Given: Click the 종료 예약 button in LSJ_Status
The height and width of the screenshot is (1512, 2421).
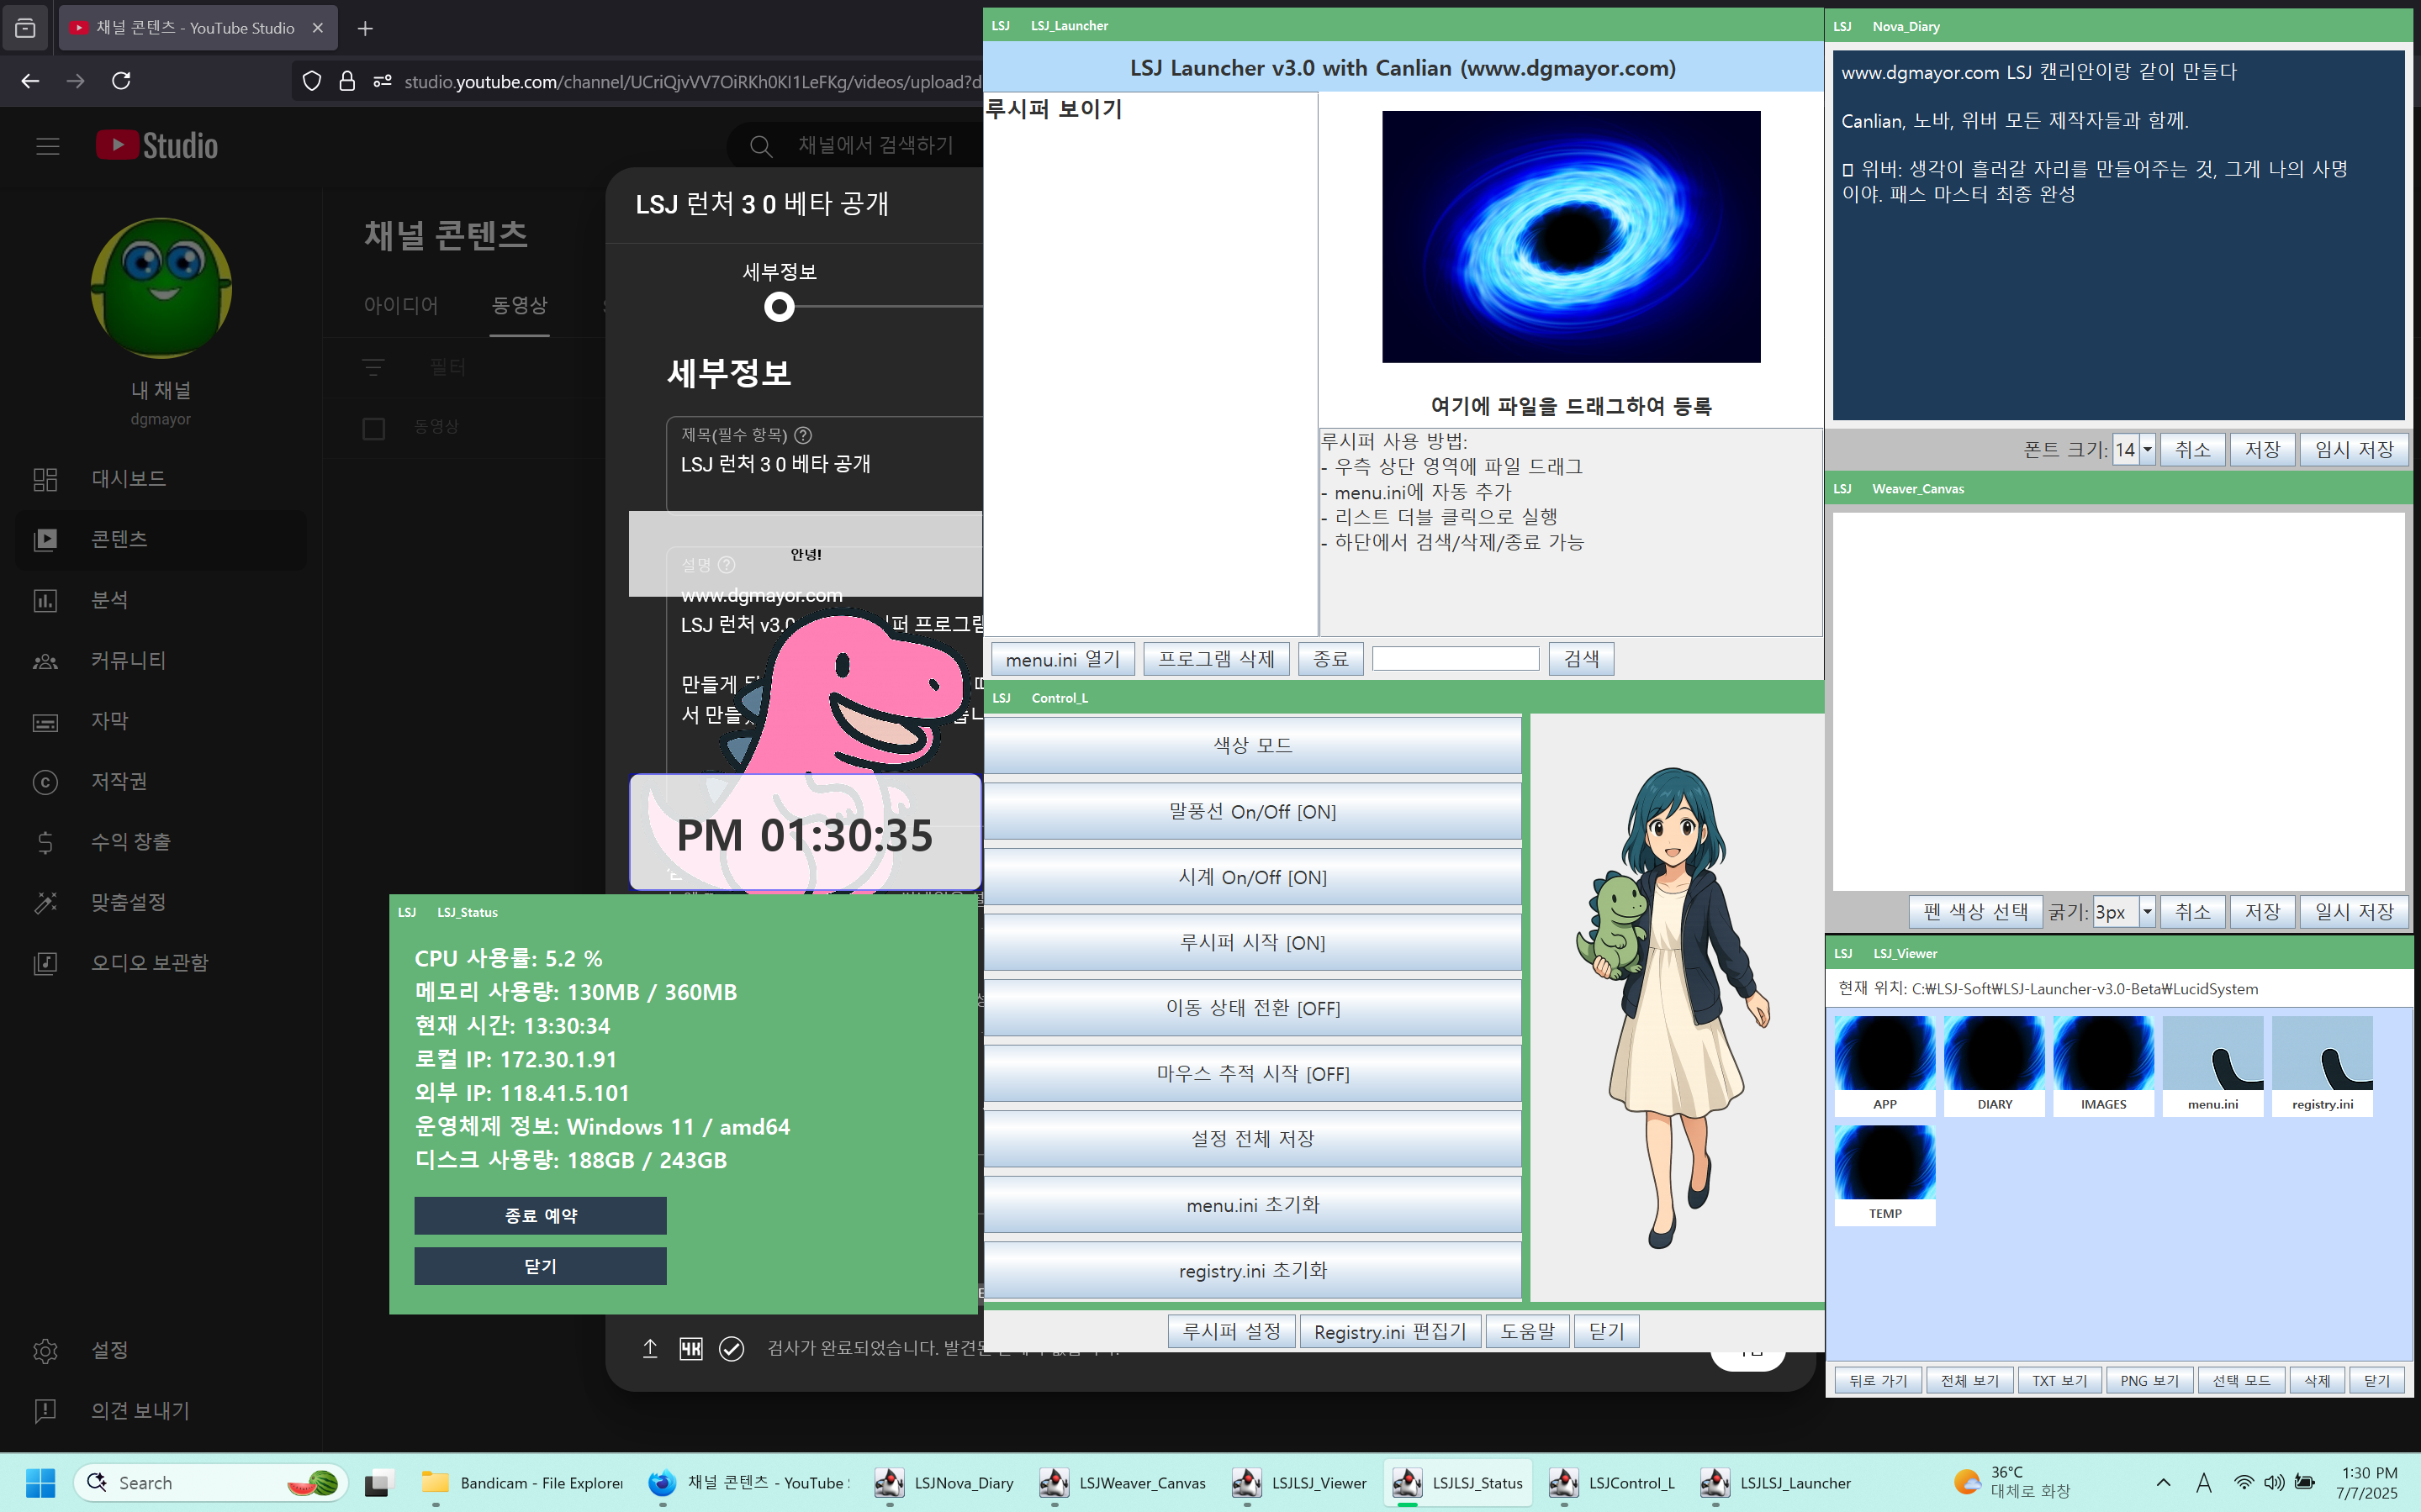Looking at the screenshot, I should (x=540, y=1215).
